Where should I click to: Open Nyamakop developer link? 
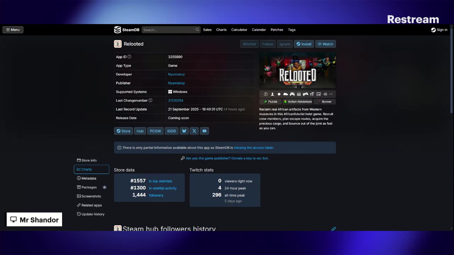pyautogui.click(x=176, y=74)
